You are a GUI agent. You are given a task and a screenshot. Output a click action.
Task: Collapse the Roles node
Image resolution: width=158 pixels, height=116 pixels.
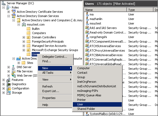(x=3, y=7)
